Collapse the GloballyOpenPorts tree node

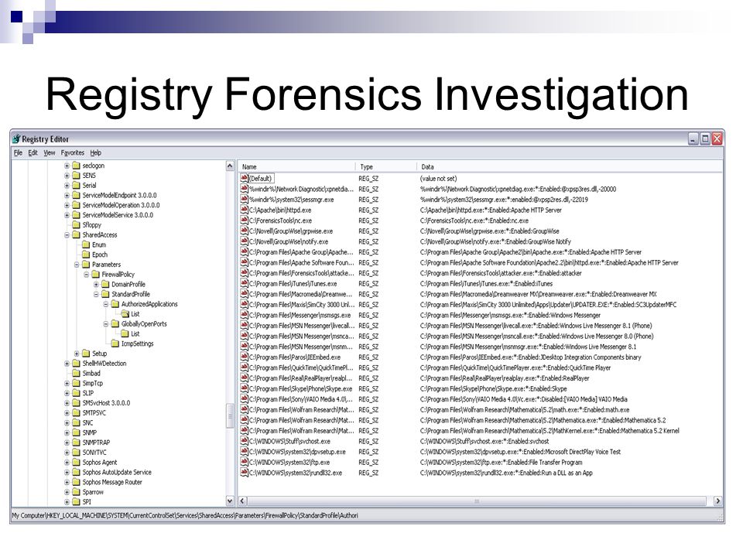tap(106, 324)
